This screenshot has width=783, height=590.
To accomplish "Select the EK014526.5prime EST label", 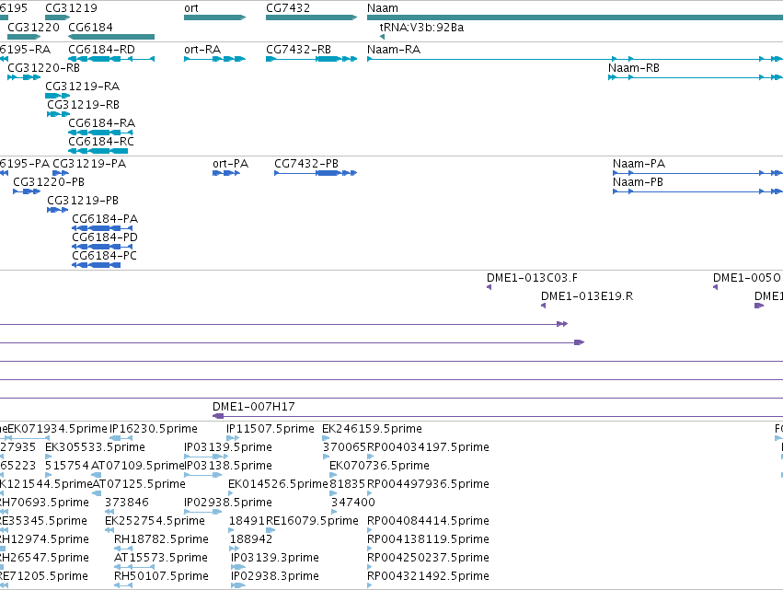I will click(278, 484).
